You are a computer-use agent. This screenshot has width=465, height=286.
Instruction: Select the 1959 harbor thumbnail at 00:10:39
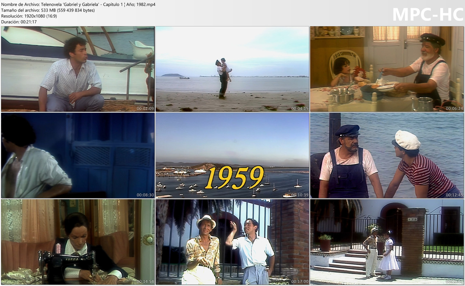(232, 155)
